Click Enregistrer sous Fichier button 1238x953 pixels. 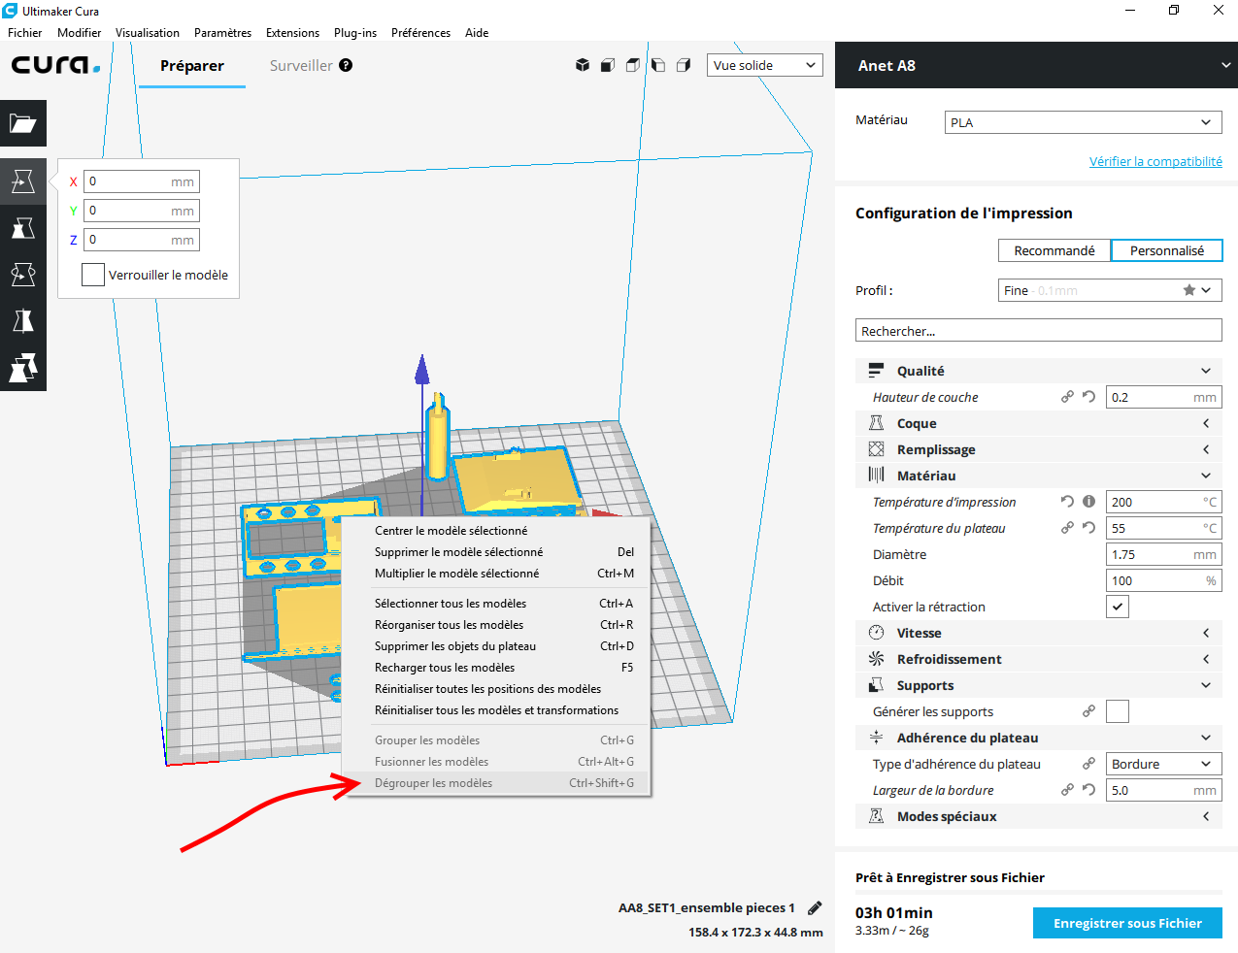tap(1127, 923)
